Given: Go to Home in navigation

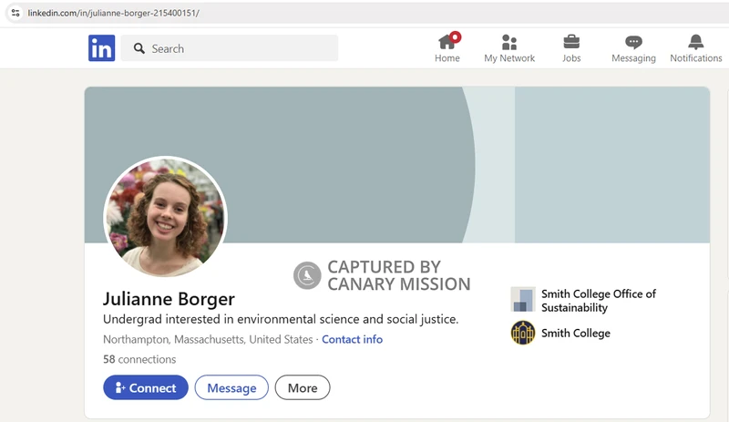Looking at the screenshot, I should [447, 48].
